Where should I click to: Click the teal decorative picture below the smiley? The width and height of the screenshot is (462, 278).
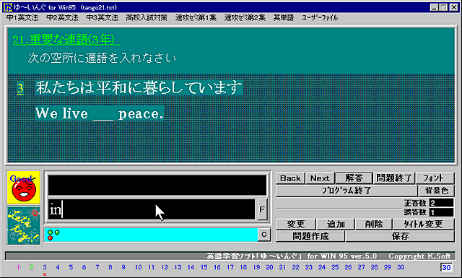(24, 225)
